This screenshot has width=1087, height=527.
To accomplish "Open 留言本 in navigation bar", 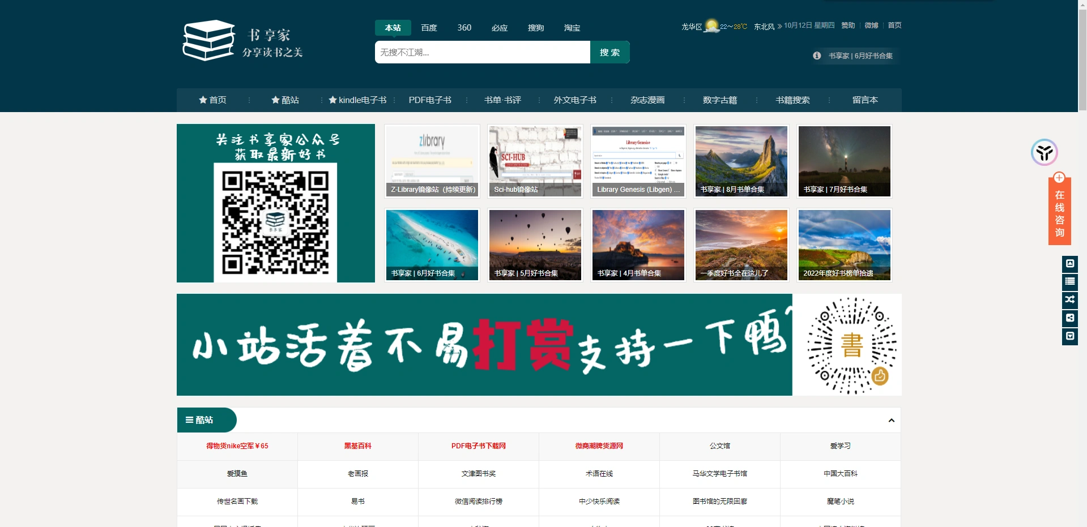I will pos(865,100).
